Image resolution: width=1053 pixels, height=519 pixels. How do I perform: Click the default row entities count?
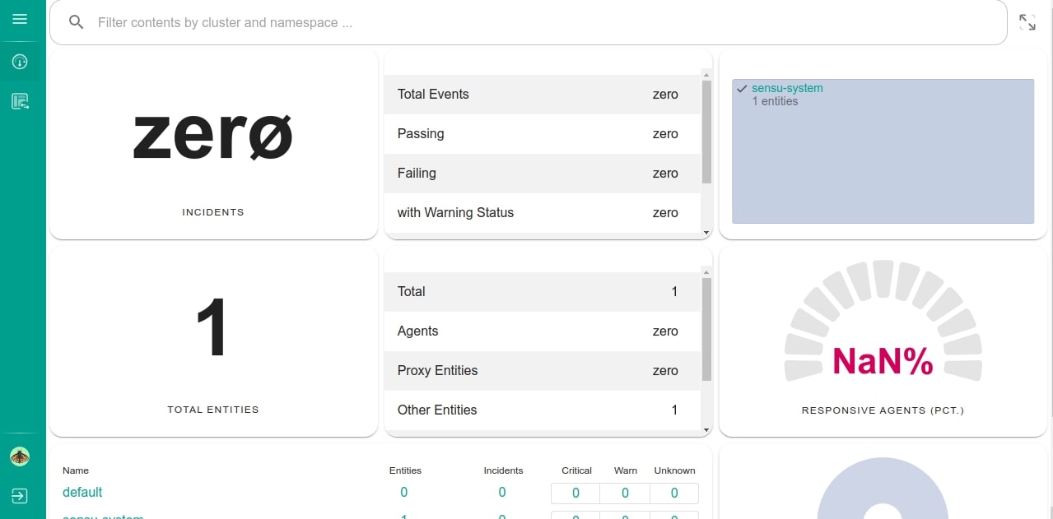click(403, 492)
